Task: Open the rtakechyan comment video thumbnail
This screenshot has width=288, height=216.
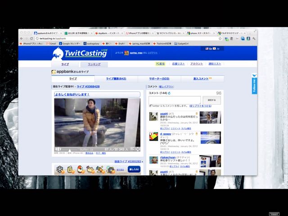Action: click(210, 161)
